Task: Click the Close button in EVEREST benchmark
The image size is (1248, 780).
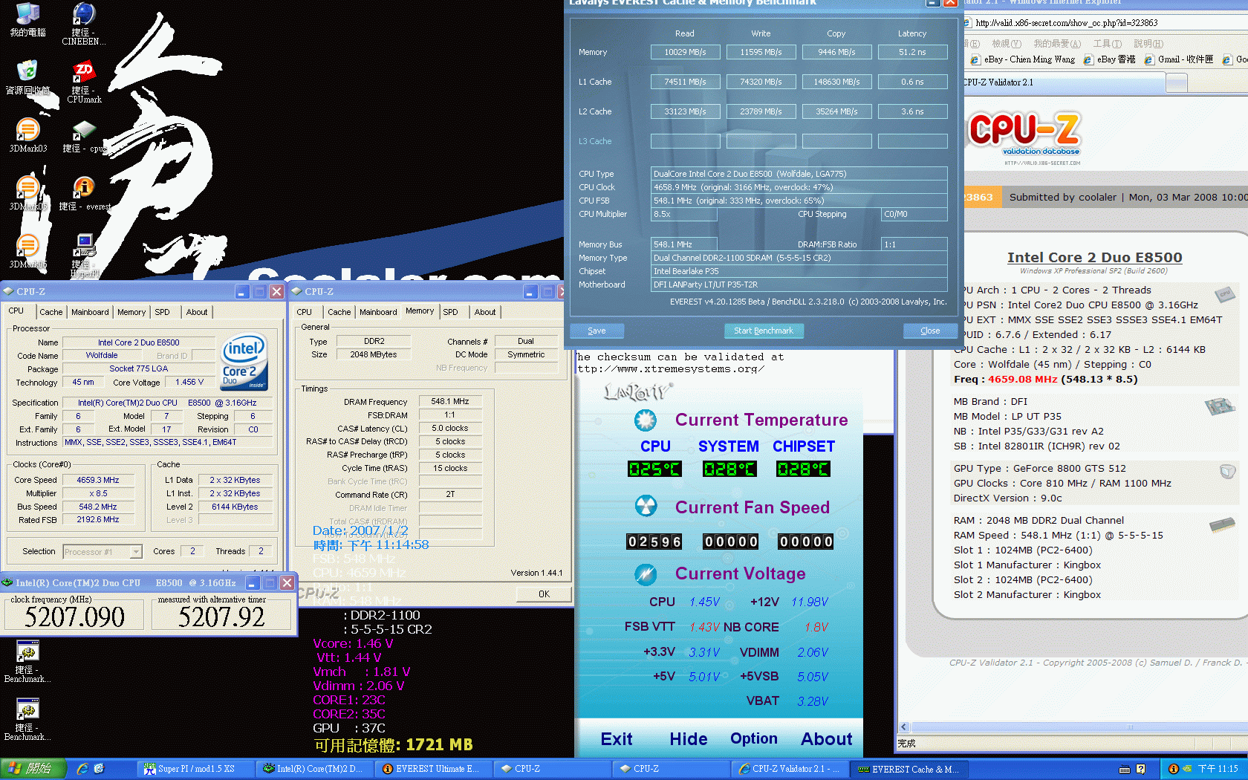Action: pyautogui.click(x=930, y=331)
